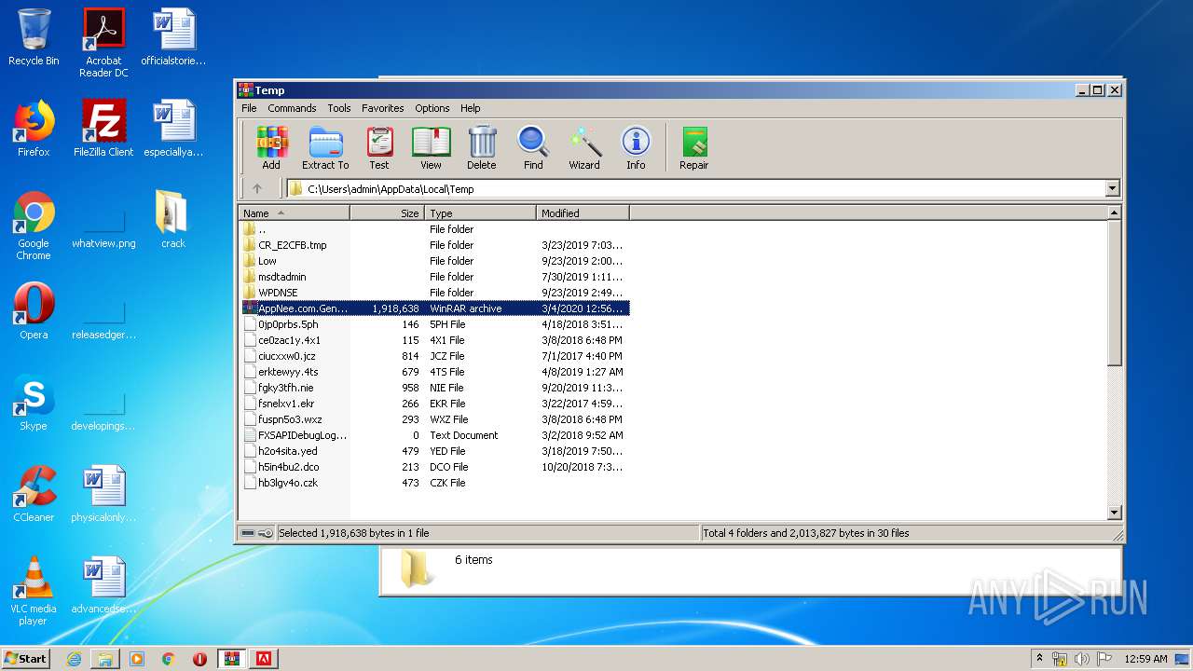This screenshot has height=671, width=1193.
Task: Open the Tools menu
Action: click(x=339, y=108)
